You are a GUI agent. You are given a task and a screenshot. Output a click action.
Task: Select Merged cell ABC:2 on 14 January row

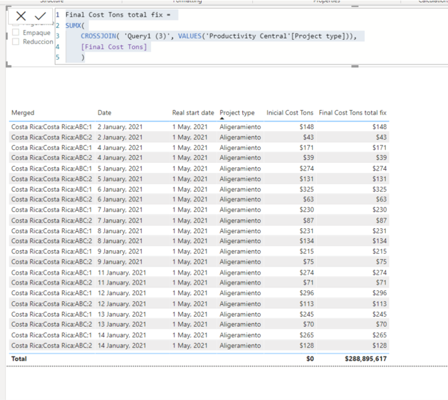click(52, 346)
